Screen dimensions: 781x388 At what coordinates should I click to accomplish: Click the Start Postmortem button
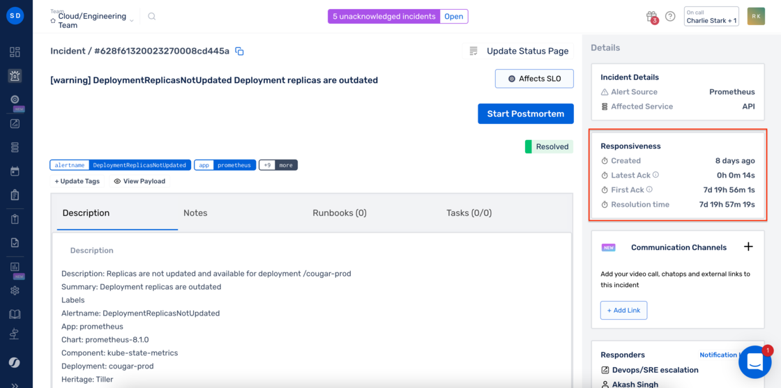526,114
